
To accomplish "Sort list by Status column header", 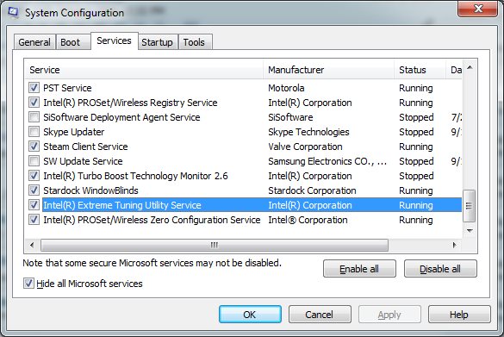I will click(x=420, y=70).
